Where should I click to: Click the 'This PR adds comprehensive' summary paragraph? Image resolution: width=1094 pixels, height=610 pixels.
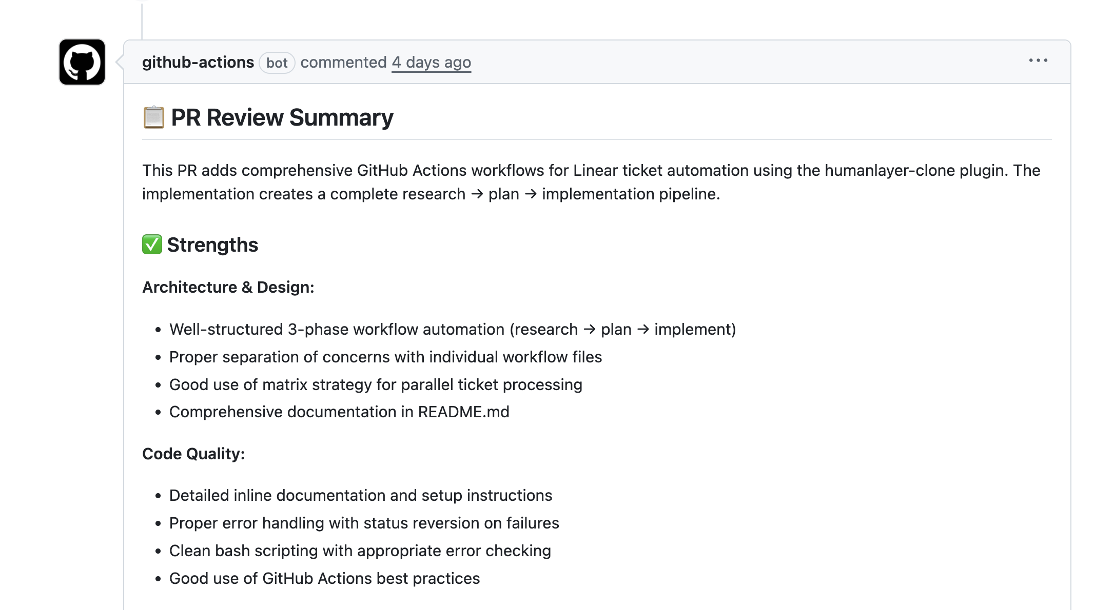tap(590, 182)
